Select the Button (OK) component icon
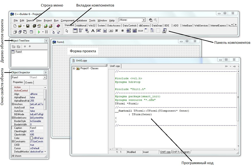Viewport: 251px width, 166px height. tap(111, 31)
